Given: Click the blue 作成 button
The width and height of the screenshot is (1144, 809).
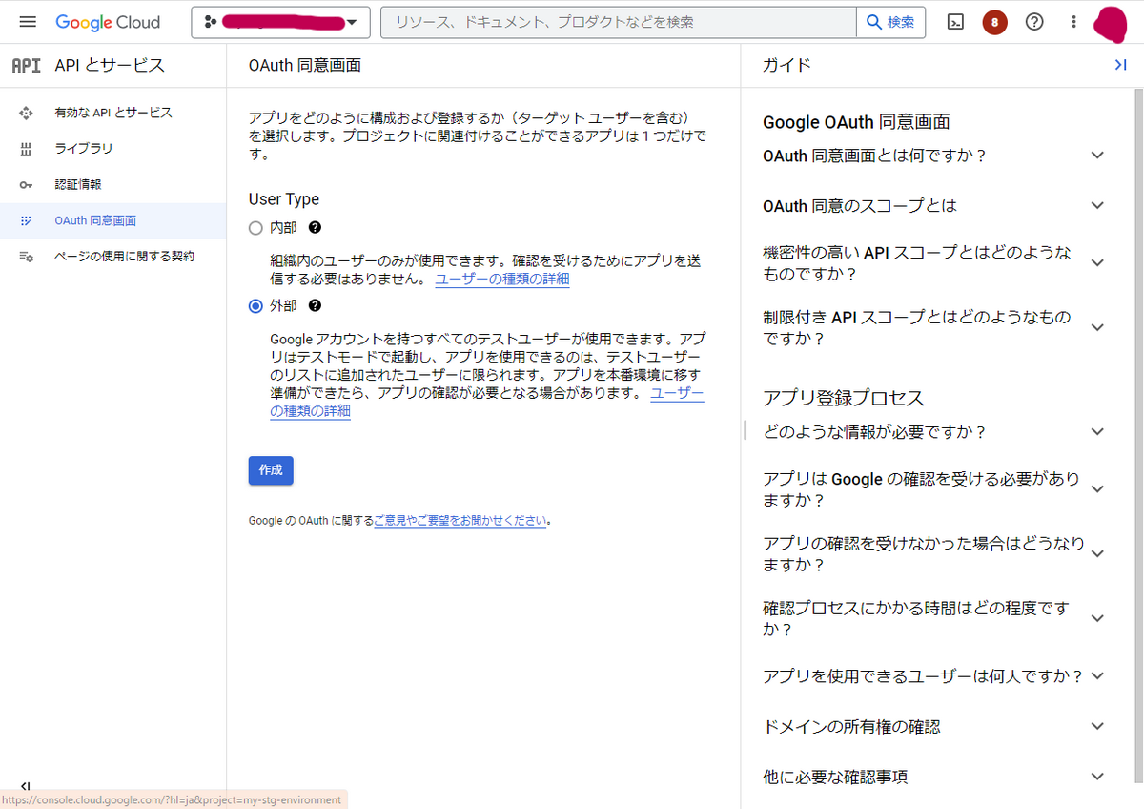Looking at the screenshot, I should pyautogui.click(x=271, y=470).
